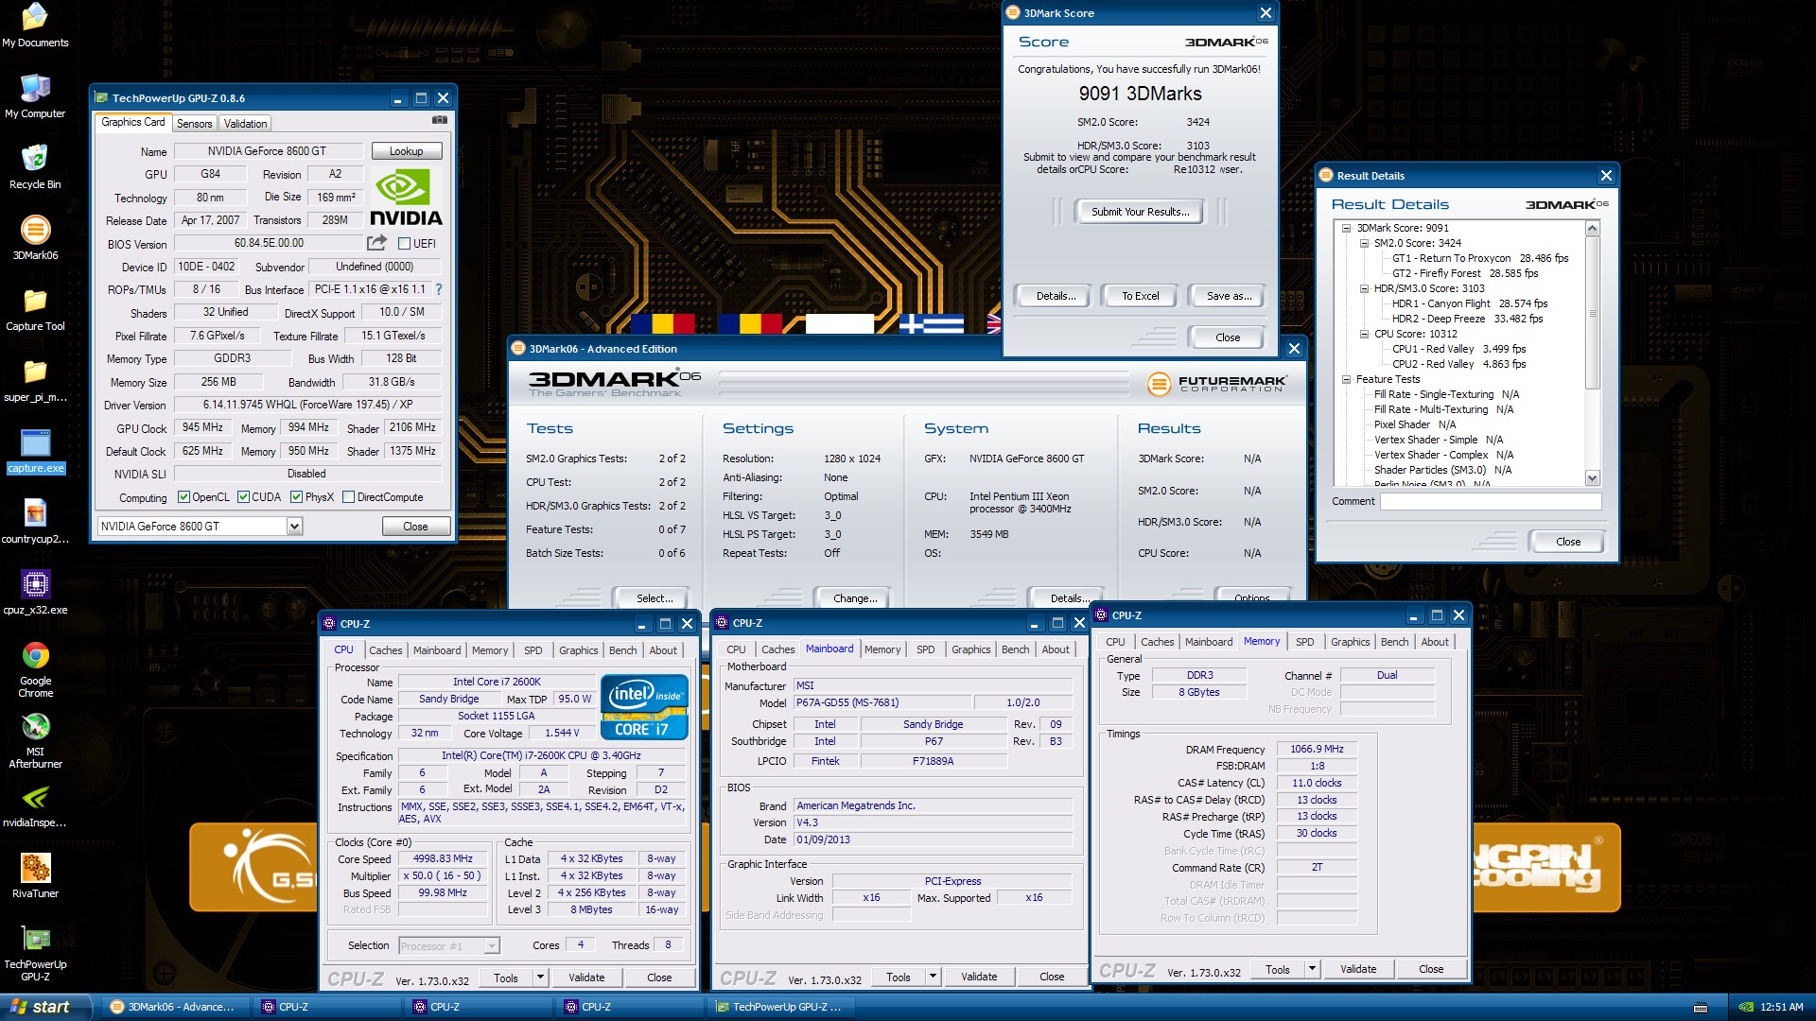Launch RivaTuner from the desktop
Image resolution: width=1816 pixels, height=1021 pixels.
35,876
